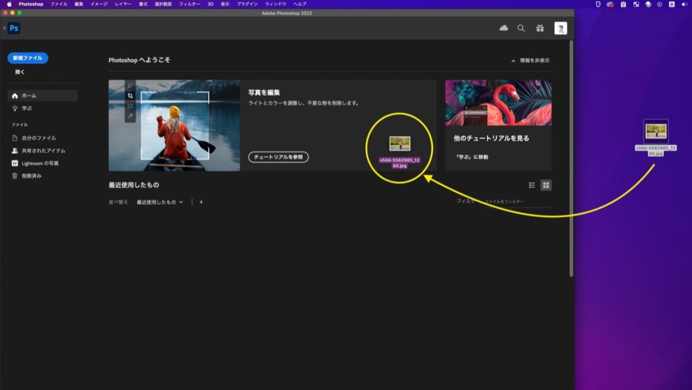The width and height of the screenshot is (692, 390).
Task: Open the フィルター menu
Action: 189,4
